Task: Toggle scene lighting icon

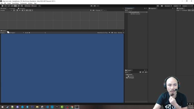Action: pos(17,10)
